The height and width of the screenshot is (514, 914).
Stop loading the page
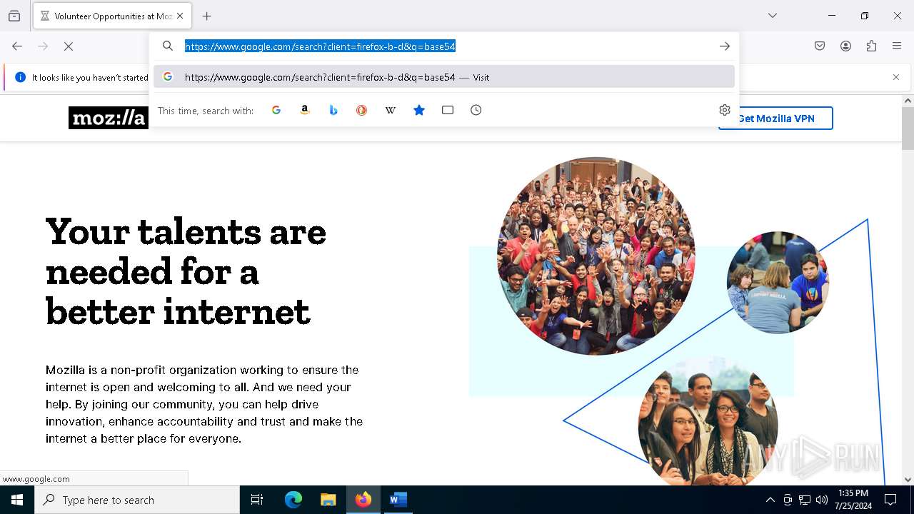(69, 46)
